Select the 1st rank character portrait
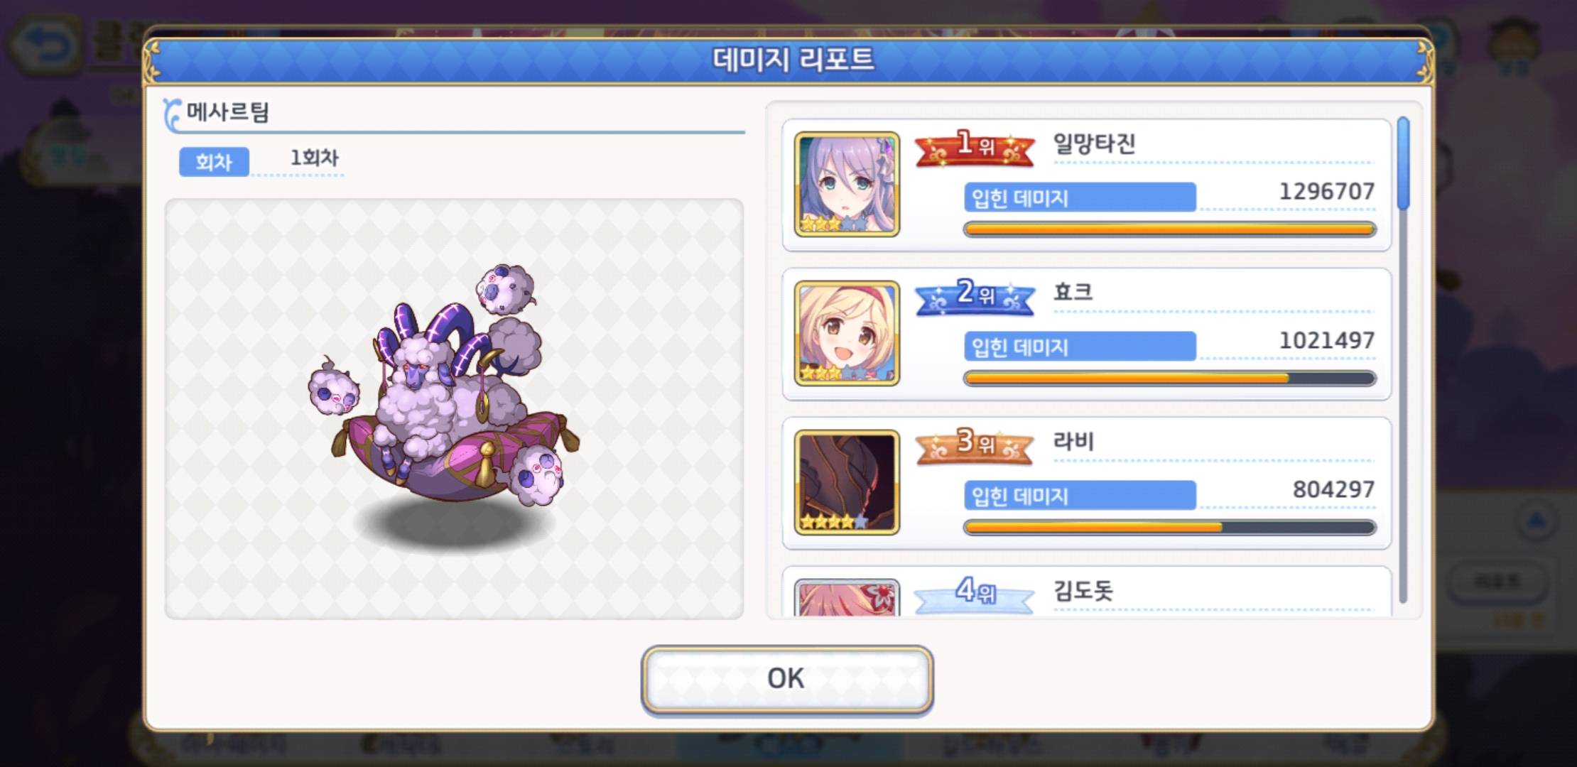 847,185
